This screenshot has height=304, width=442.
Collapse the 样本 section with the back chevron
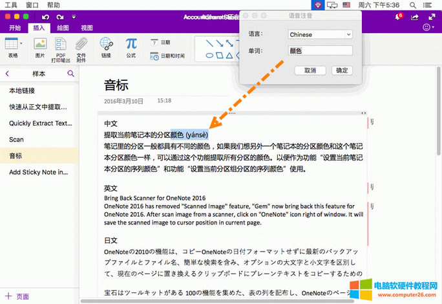(8, 74)
